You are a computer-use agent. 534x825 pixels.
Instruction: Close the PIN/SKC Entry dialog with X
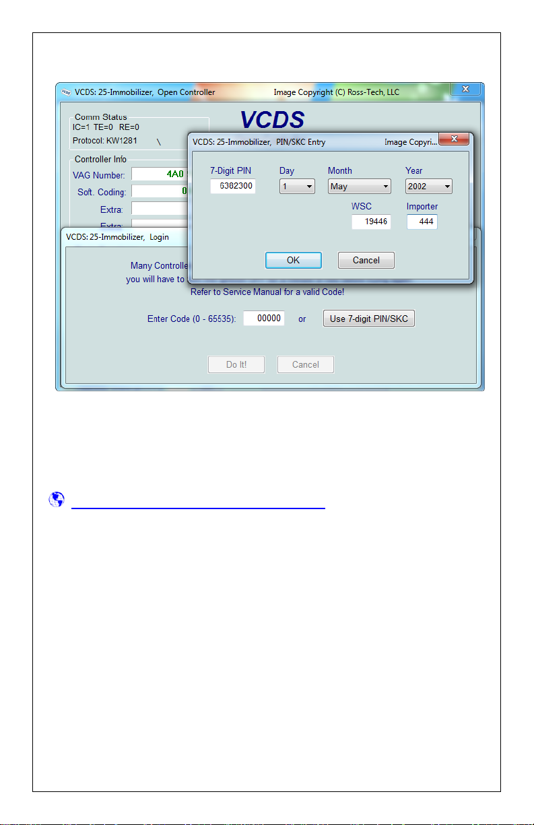point(455,139)
